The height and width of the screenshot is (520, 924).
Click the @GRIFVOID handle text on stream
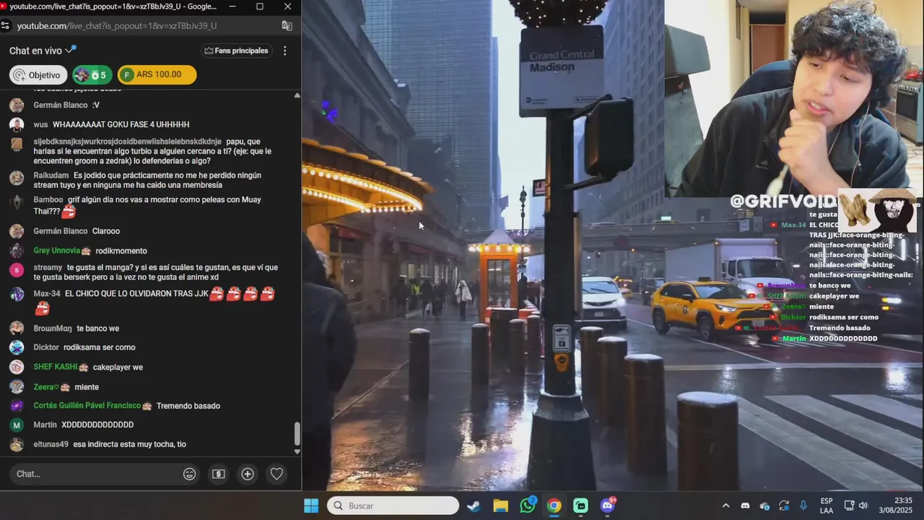pos(783,201)
